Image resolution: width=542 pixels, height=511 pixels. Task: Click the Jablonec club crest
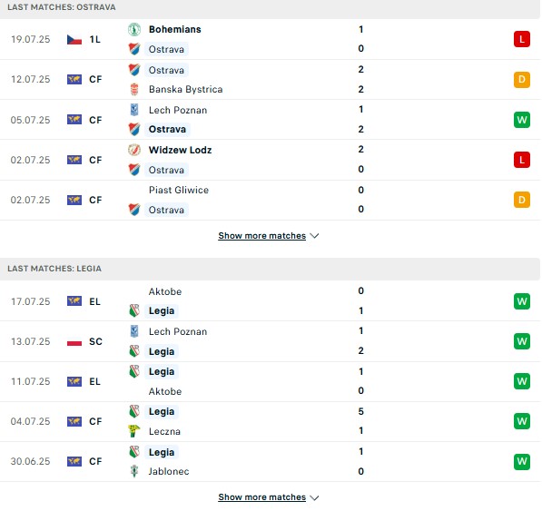point(134,471)
